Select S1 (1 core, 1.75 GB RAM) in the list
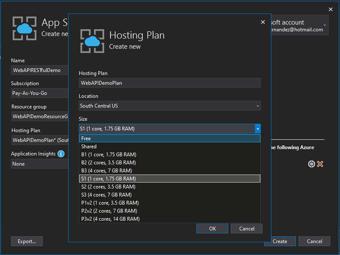This screenshot has width=340, height=255. (x=170, y=179)
